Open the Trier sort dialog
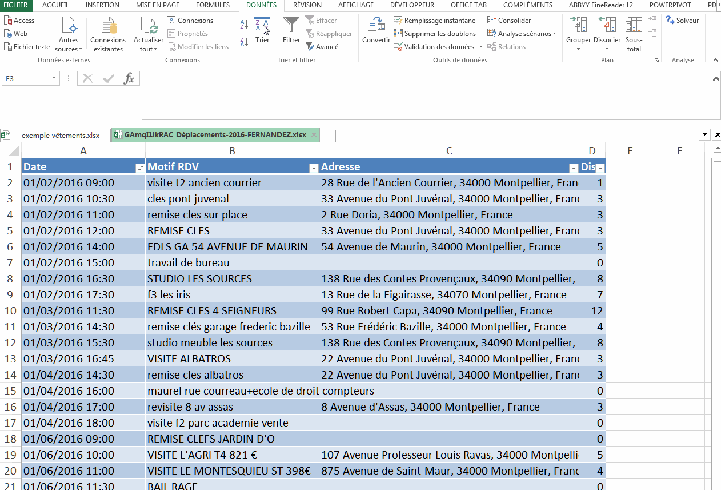This screenshot has width=721, height=490. [262, 30]
